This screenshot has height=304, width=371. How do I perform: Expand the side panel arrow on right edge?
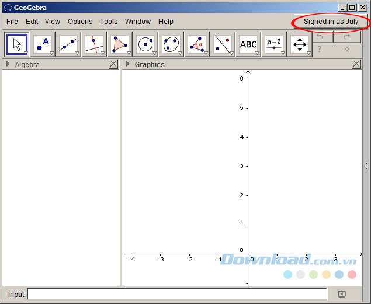tap(366, 166)
